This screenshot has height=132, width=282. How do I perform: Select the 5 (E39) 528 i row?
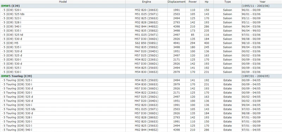point(141,22)
